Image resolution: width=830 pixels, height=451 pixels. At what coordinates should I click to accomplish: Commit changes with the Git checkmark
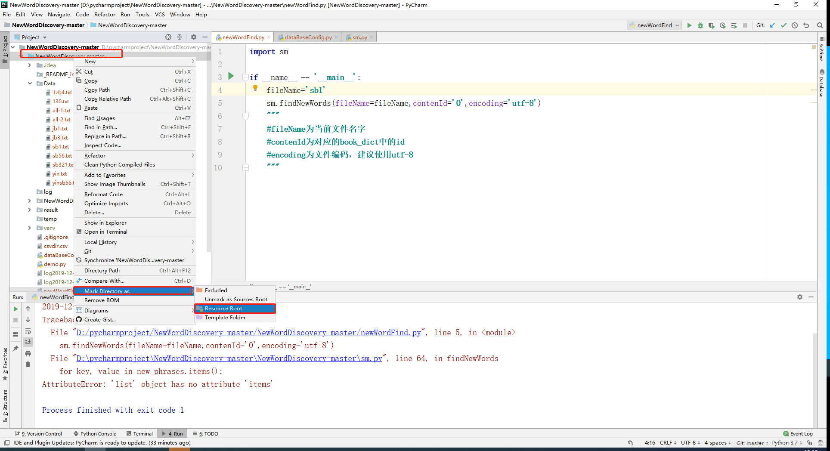(x=784, y=25)
